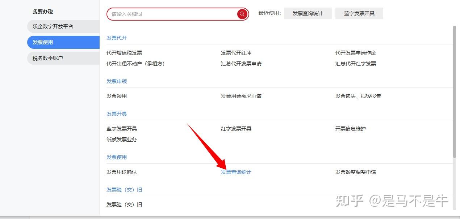The width and height of the screenshot is (460, 219).
Task: Click the vertical scrollbar thumb
Action: click(x=455, y=91)
